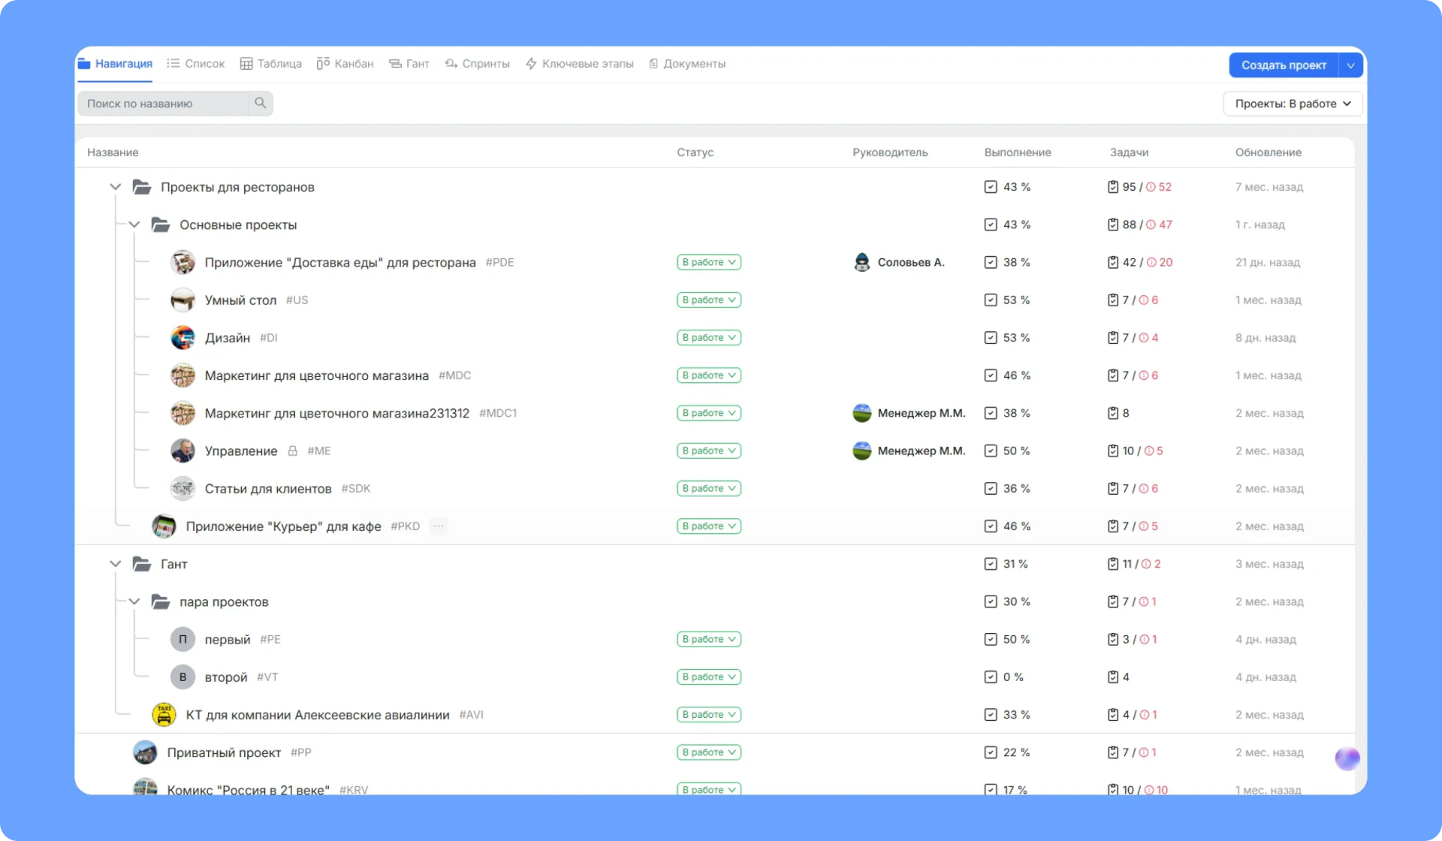Click Соловьев А. manager avatar

point(862,262)
